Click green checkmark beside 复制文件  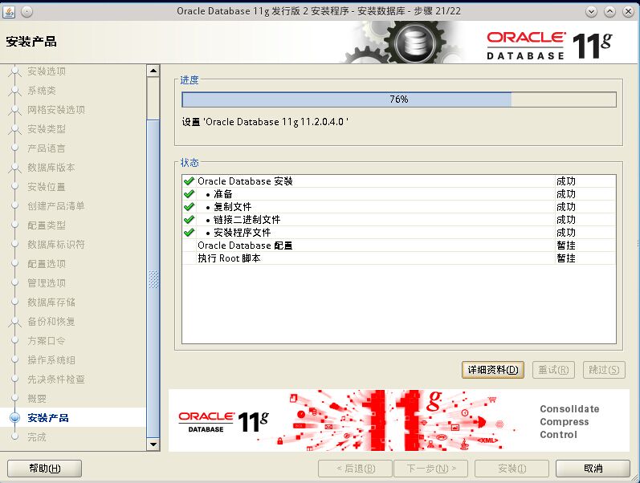point(189,206)
